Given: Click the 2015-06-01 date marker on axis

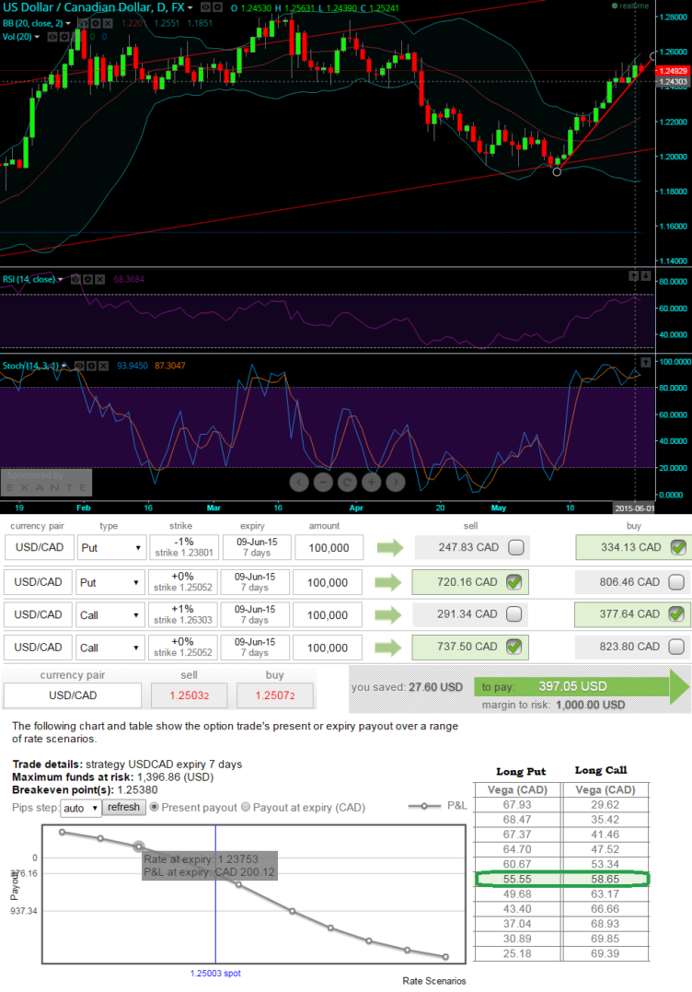Looking at the screenshot, I should coord(635,508).
